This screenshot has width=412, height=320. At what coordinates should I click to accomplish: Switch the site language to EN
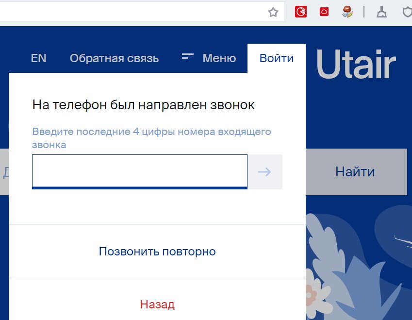[38, 58]
